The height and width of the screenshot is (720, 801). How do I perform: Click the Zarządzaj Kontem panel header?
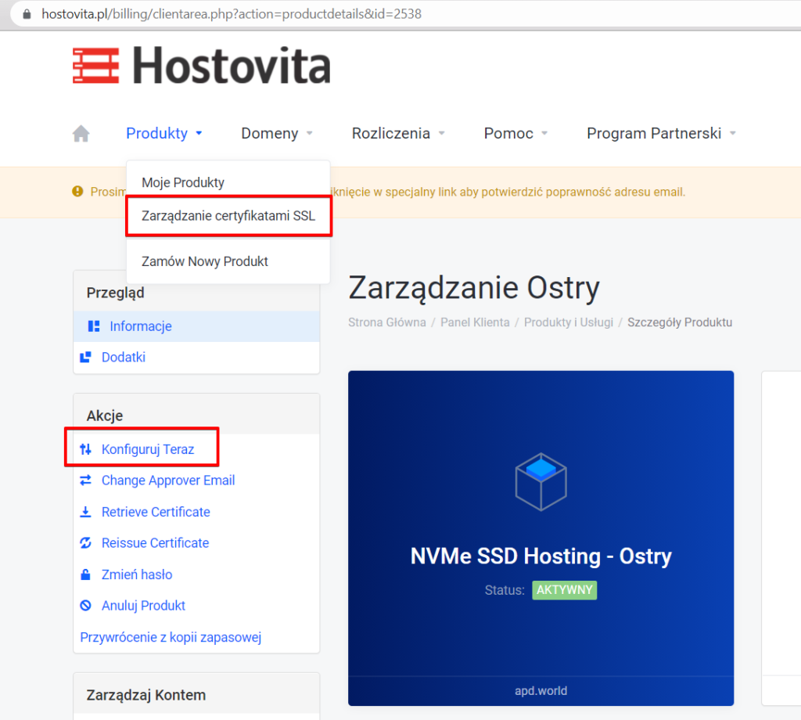[x=196, y=695]
